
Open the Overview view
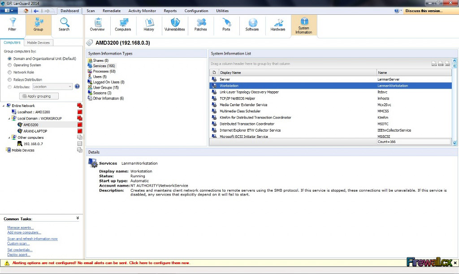97,24
